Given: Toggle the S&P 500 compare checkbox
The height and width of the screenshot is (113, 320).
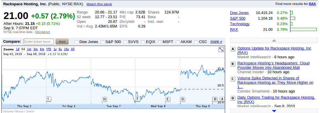Looking at the screenshot, I should [x=103, y=42].
